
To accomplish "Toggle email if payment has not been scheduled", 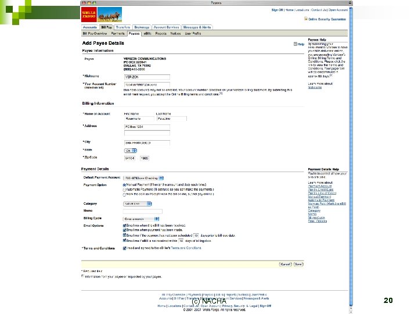I will tap(124, 235).
